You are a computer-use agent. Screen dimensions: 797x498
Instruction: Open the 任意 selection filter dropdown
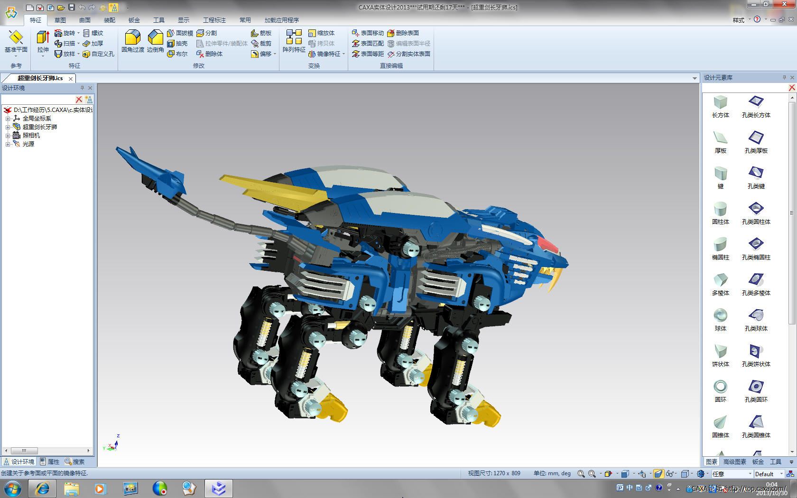(x=750, y=474)
